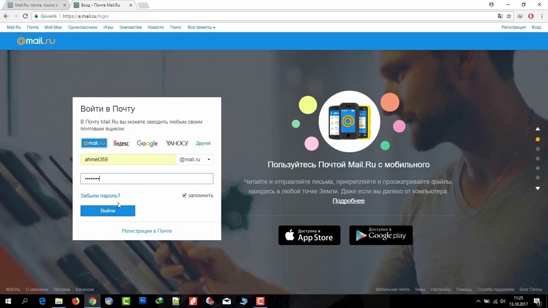Open 'Регистрация в Почте' link
Screen dimensions: 548x308
pos(147,231)
